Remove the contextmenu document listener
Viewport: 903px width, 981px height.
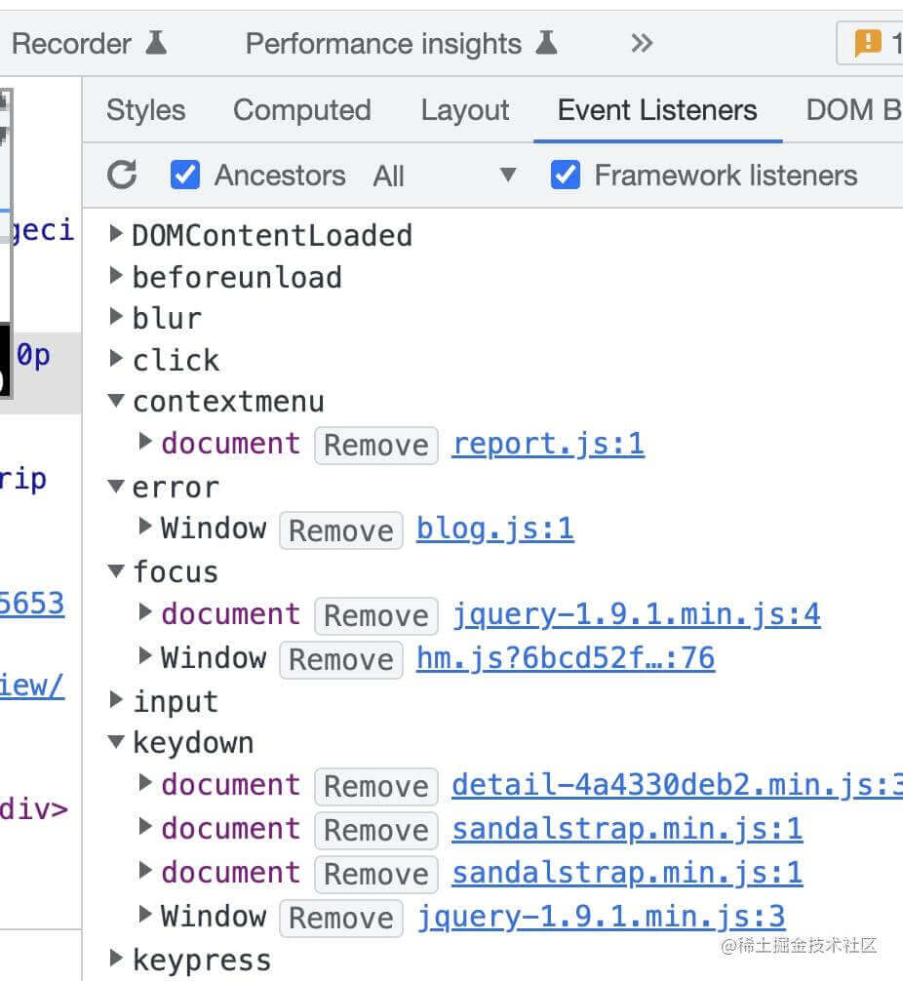click(x=375, y=445)
